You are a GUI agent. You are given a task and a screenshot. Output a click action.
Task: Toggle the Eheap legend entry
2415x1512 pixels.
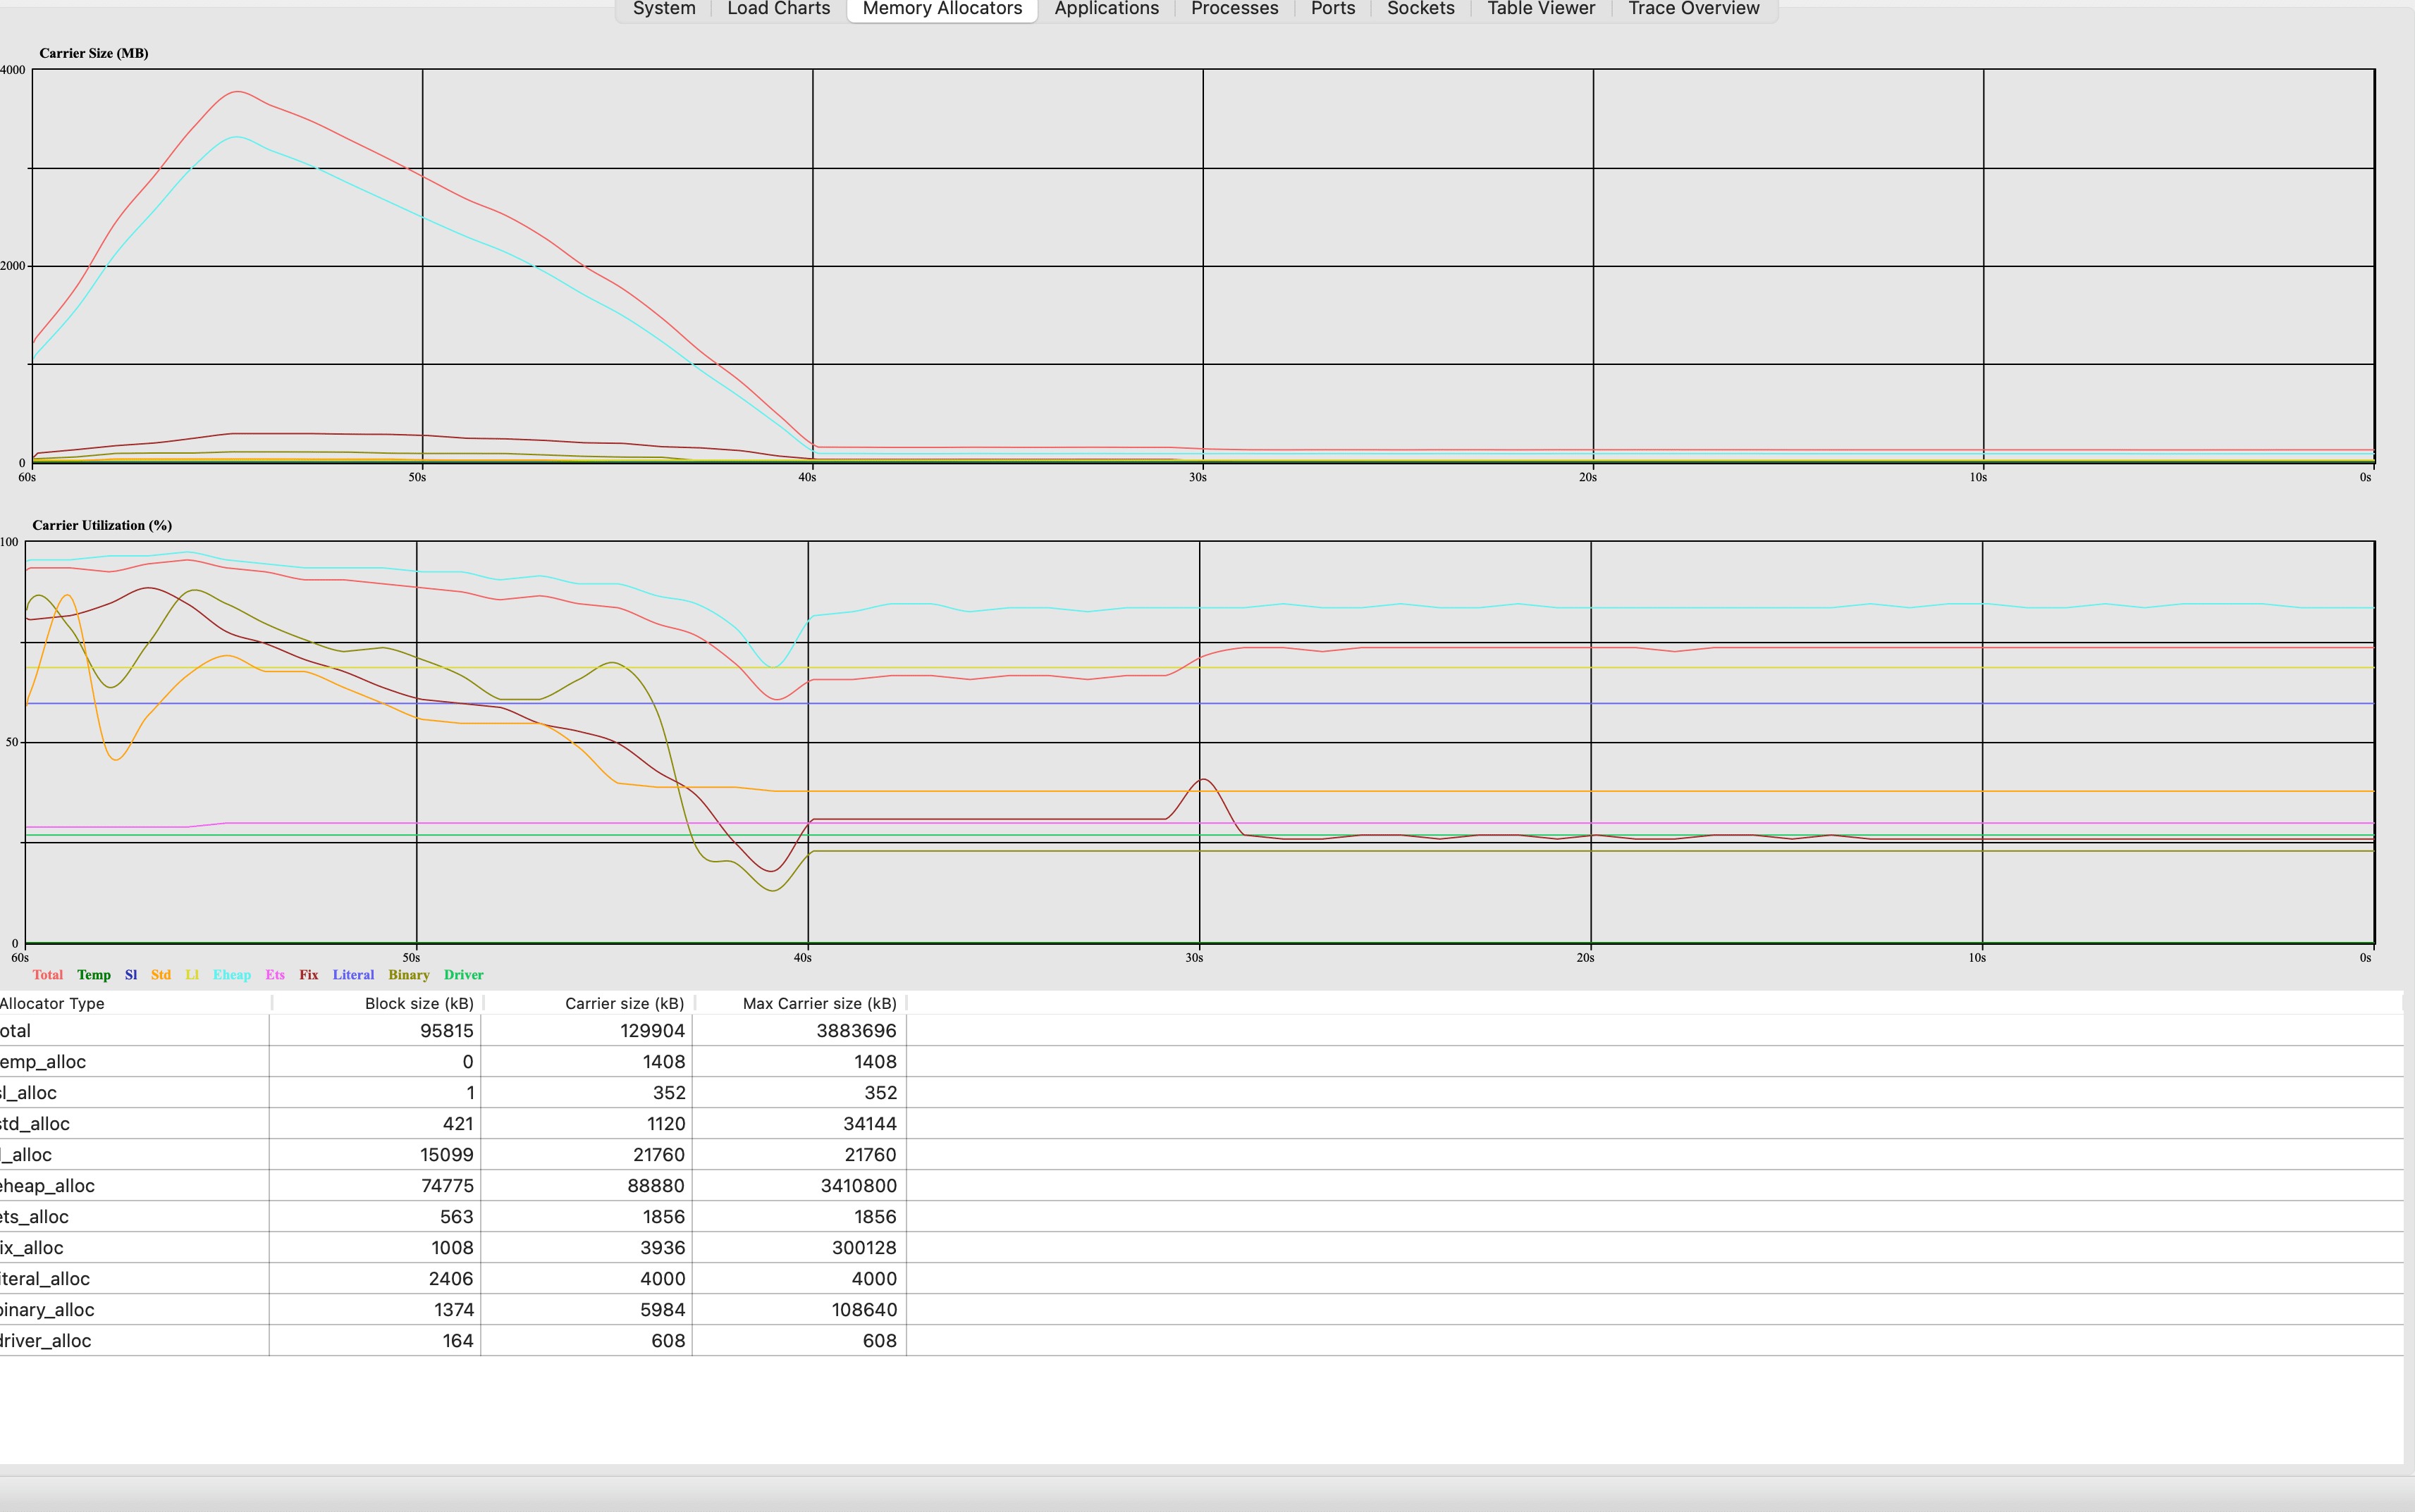click(x=232, y=975)
